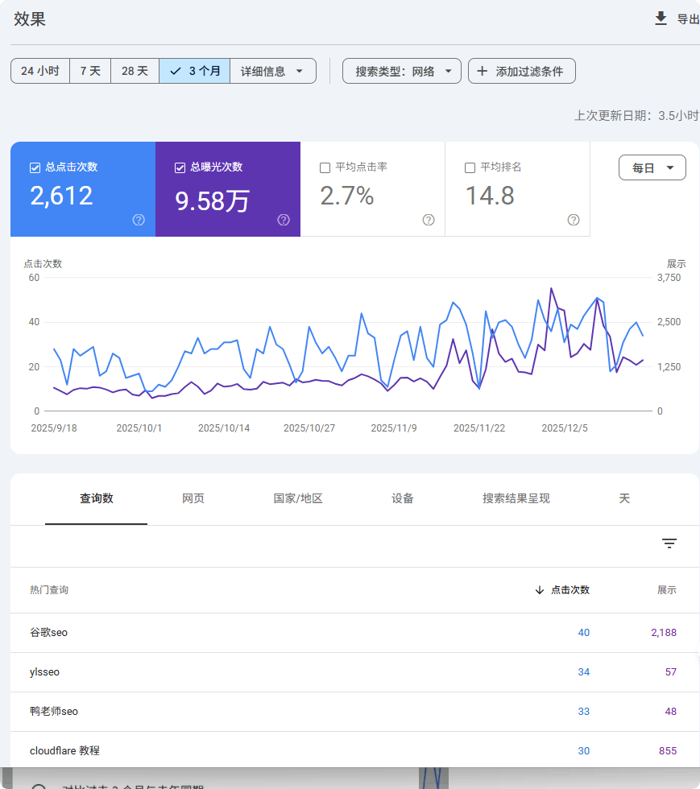Click the sort arrow next to 点击次数

coord(538,589)
